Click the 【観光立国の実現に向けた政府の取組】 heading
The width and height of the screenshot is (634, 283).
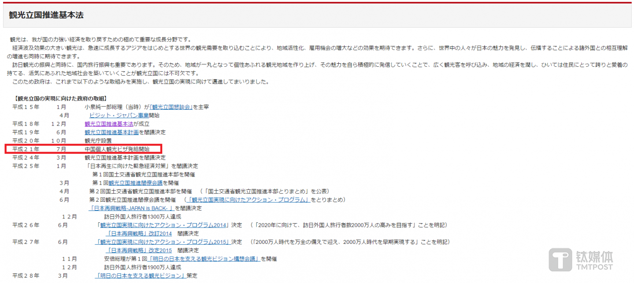(x=60, y=98)
